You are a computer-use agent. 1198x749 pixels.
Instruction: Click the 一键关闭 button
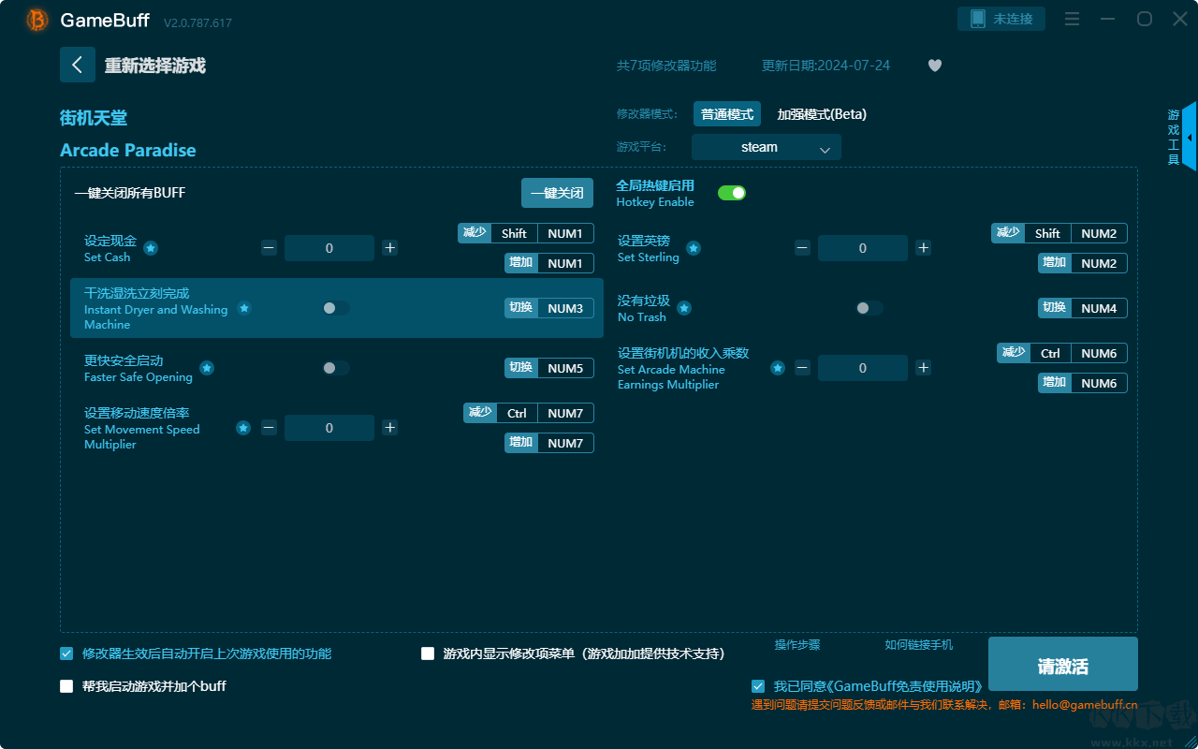[557, 193]
